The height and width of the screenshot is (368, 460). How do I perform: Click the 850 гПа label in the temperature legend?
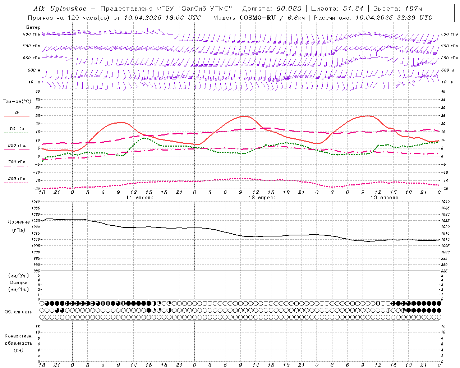click(17, 146)
